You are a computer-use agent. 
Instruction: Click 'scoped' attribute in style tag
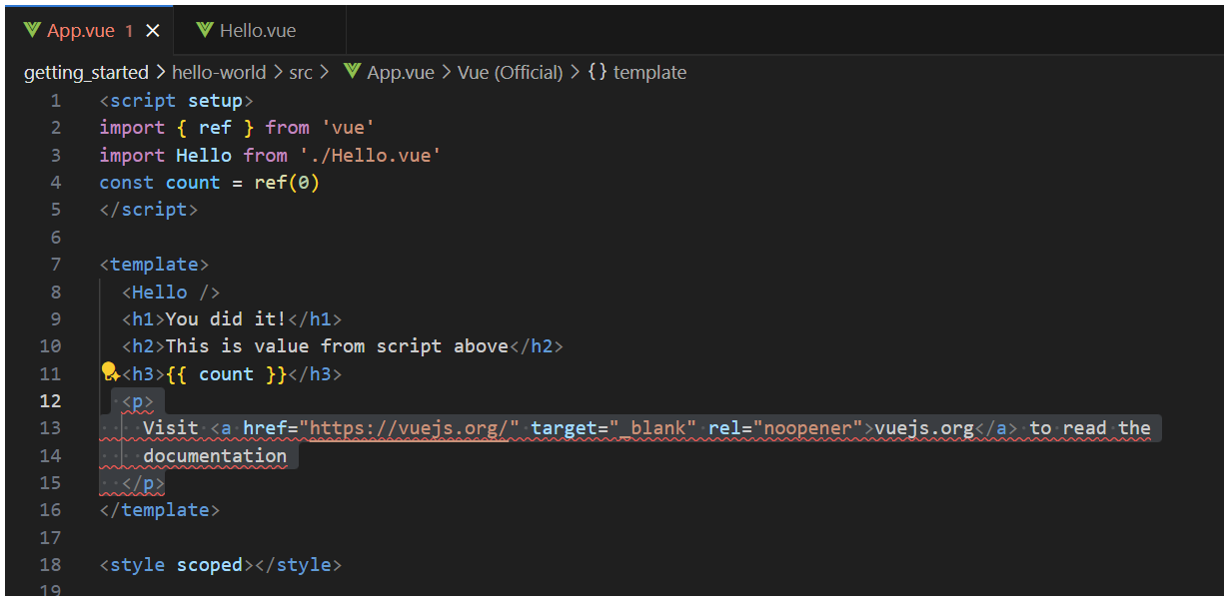coord(210,565)
